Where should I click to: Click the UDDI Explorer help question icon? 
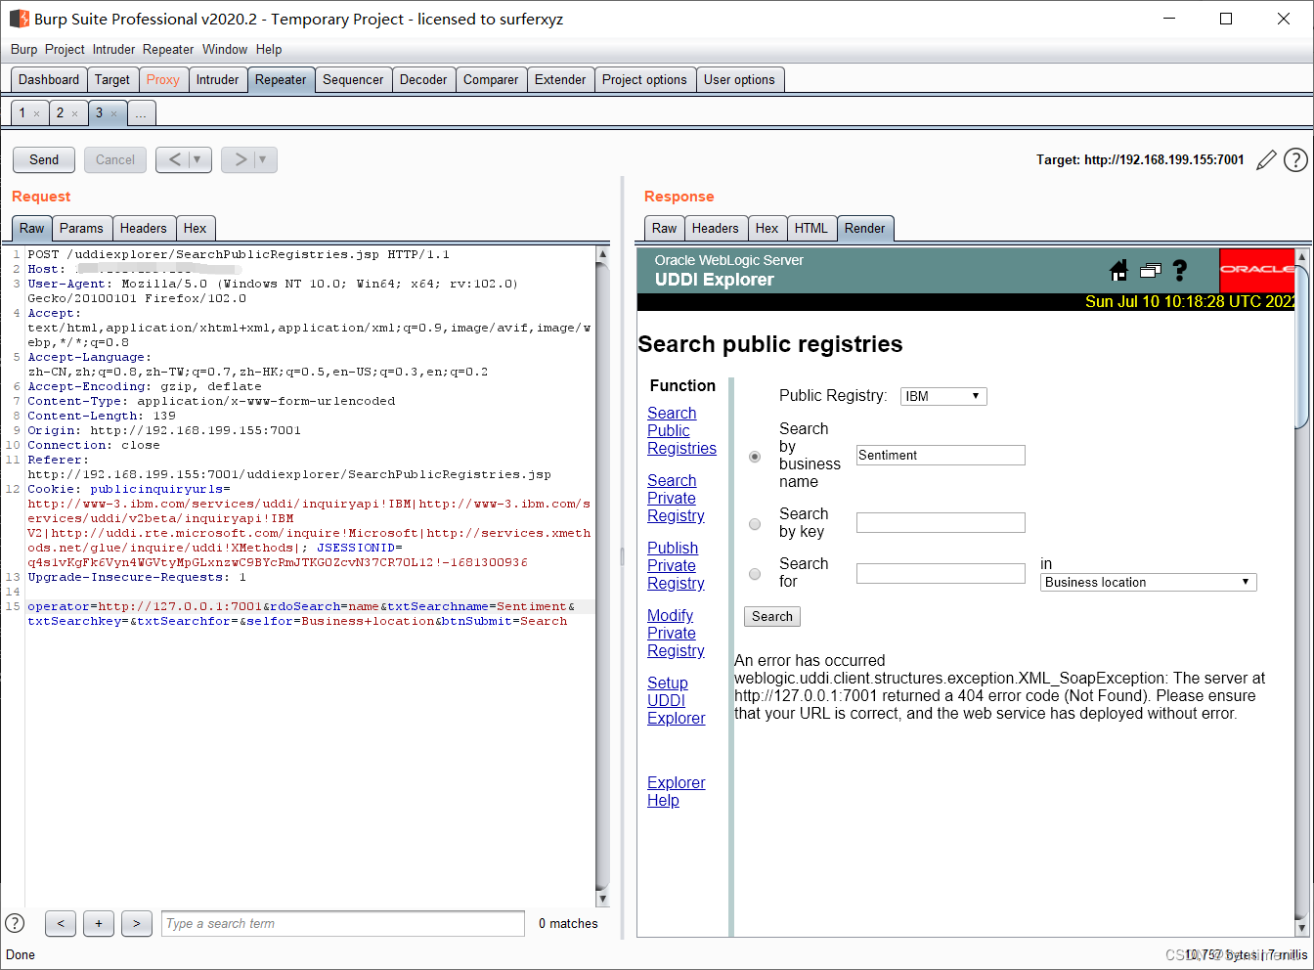(x=1180, y=270)
